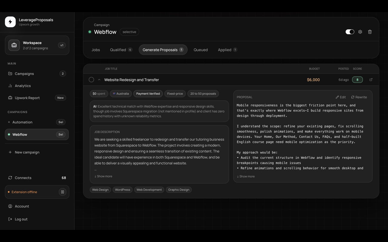Select the Webflow campaign in sidebar
The image size is (388, 242).
37,134
